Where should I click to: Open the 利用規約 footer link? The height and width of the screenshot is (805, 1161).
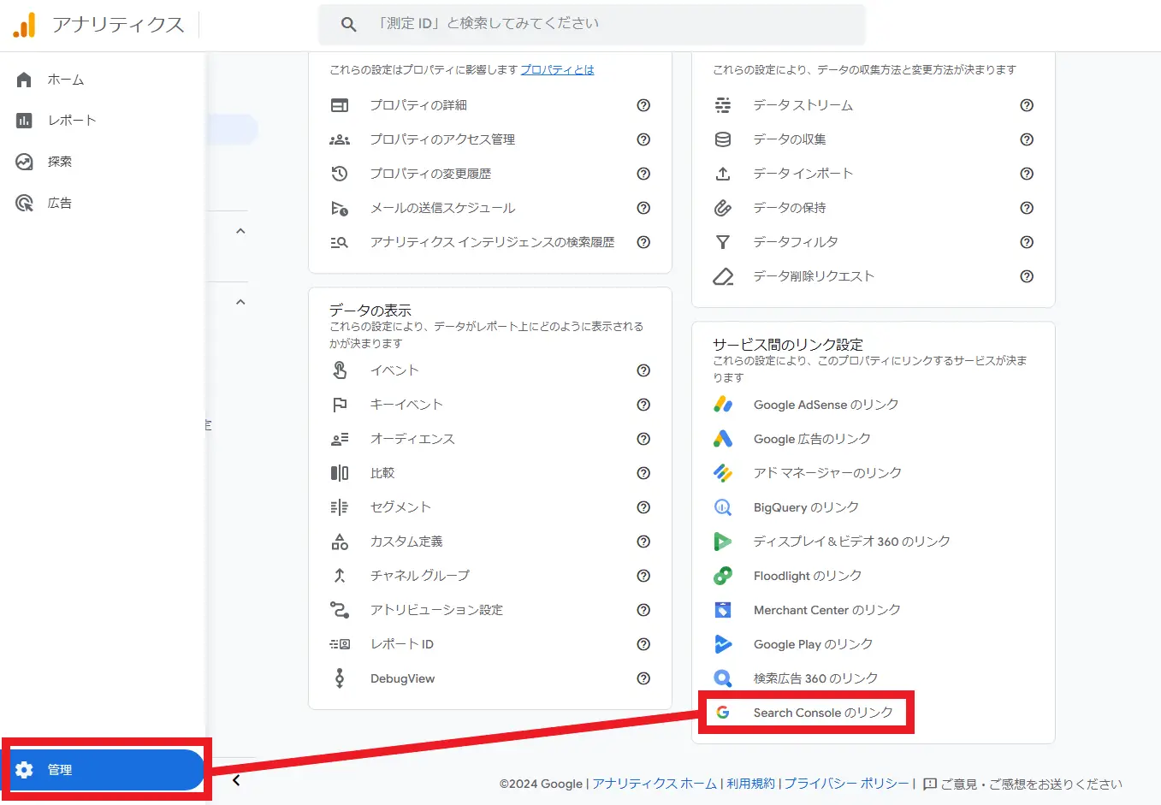coord(751,784)
